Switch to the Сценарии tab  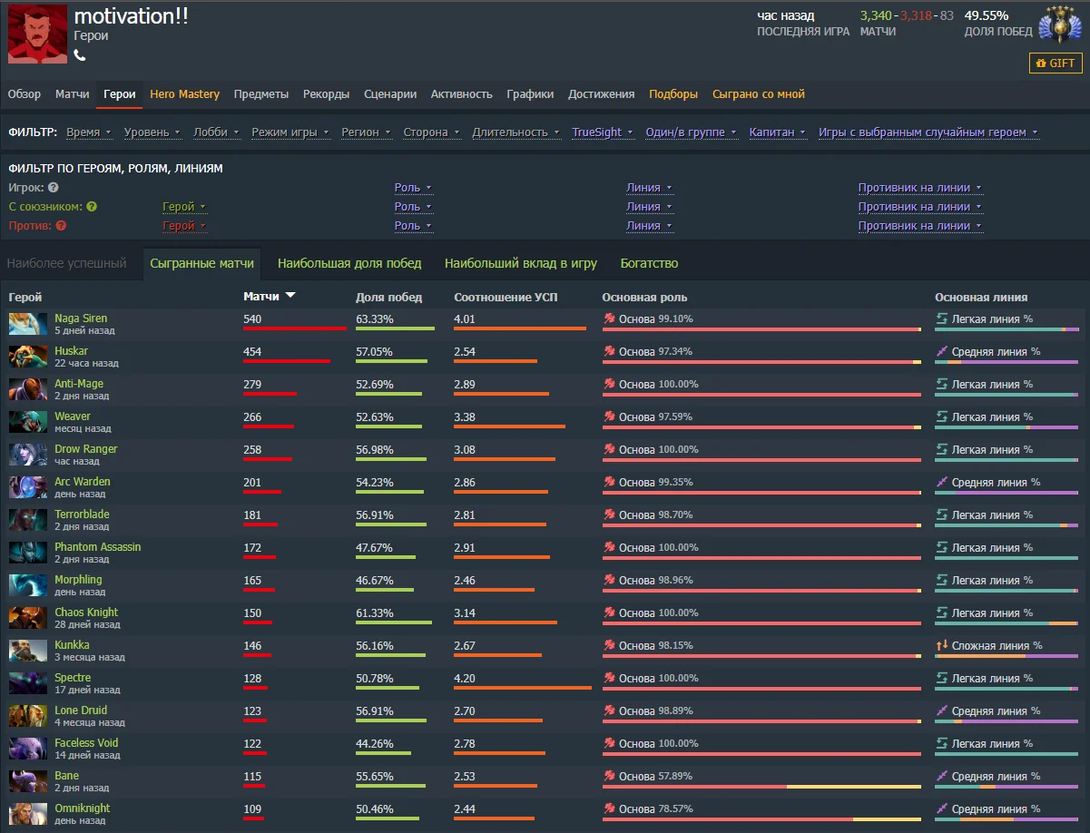pos(390,94)
